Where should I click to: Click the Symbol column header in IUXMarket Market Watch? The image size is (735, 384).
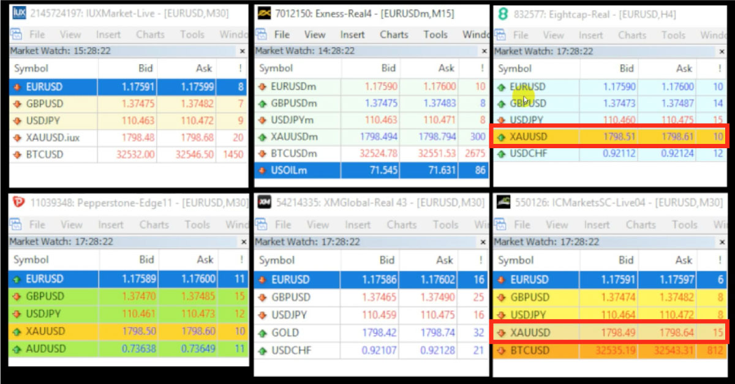(31, 69)
